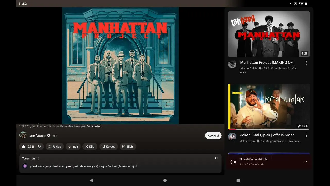Tap the Mix - ANAN AĞLAR playlist label
Viewport: 330px width, 186px height.
click(252, 165)
